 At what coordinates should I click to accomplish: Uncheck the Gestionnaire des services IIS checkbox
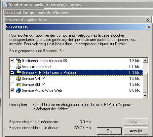coord(12,60)
